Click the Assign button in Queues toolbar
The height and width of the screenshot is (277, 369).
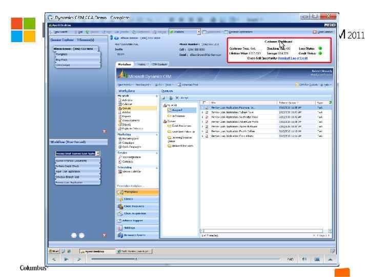tap(184, 98)
